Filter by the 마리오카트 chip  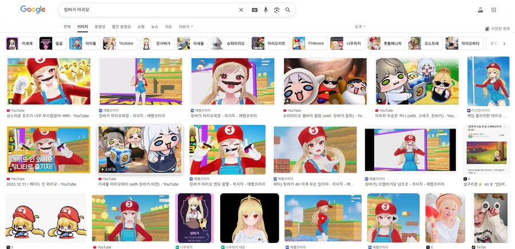(x=271, y=43)
